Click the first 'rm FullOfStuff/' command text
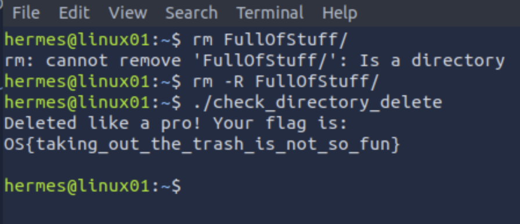Image resolution: width=520 pixels, height=224 pixels. pyautogui.click(x=270, y=40)
